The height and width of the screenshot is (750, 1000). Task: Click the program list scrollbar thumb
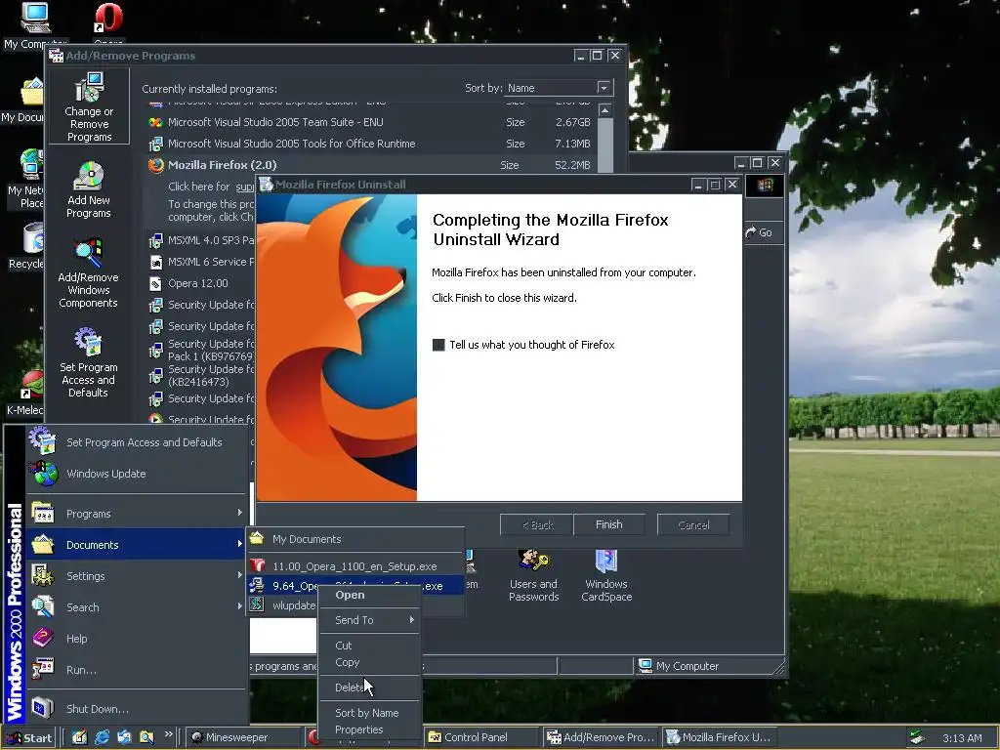(604, 146)
